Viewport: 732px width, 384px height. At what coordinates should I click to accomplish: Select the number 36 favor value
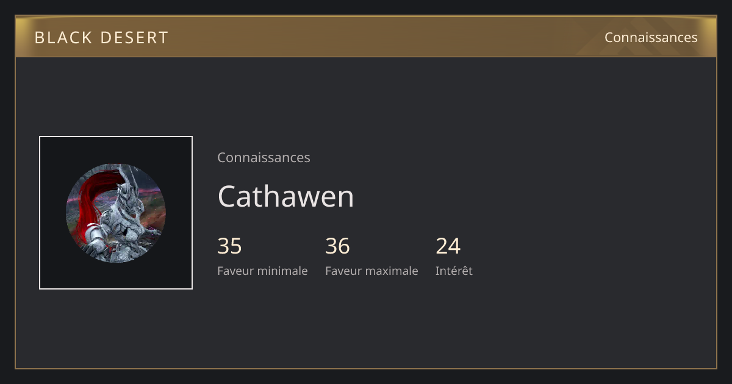click(337, 246)
